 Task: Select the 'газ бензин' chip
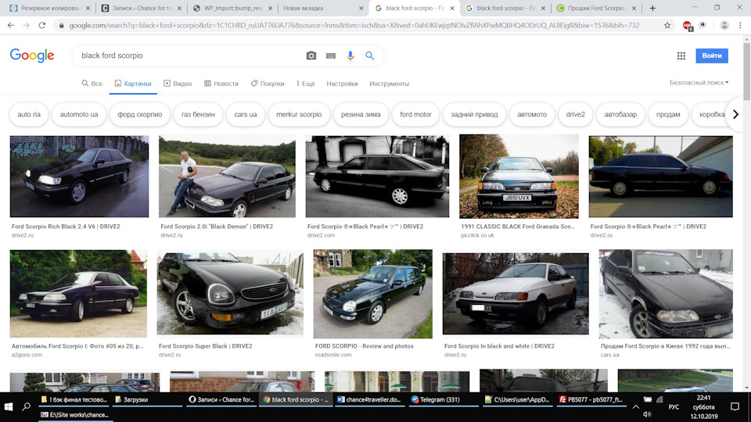198,114
